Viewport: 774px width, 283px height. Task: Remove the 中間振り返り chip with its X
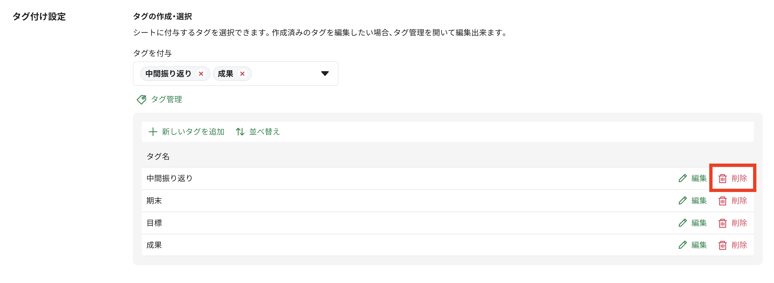(x=201, y=74)
